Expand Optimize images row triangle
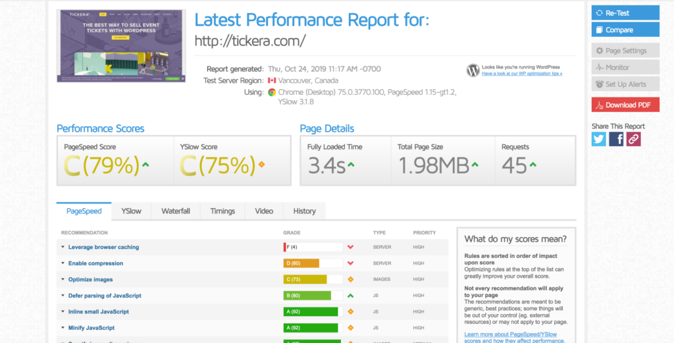This screenshot has height=343, width=674. coord(63,279)
